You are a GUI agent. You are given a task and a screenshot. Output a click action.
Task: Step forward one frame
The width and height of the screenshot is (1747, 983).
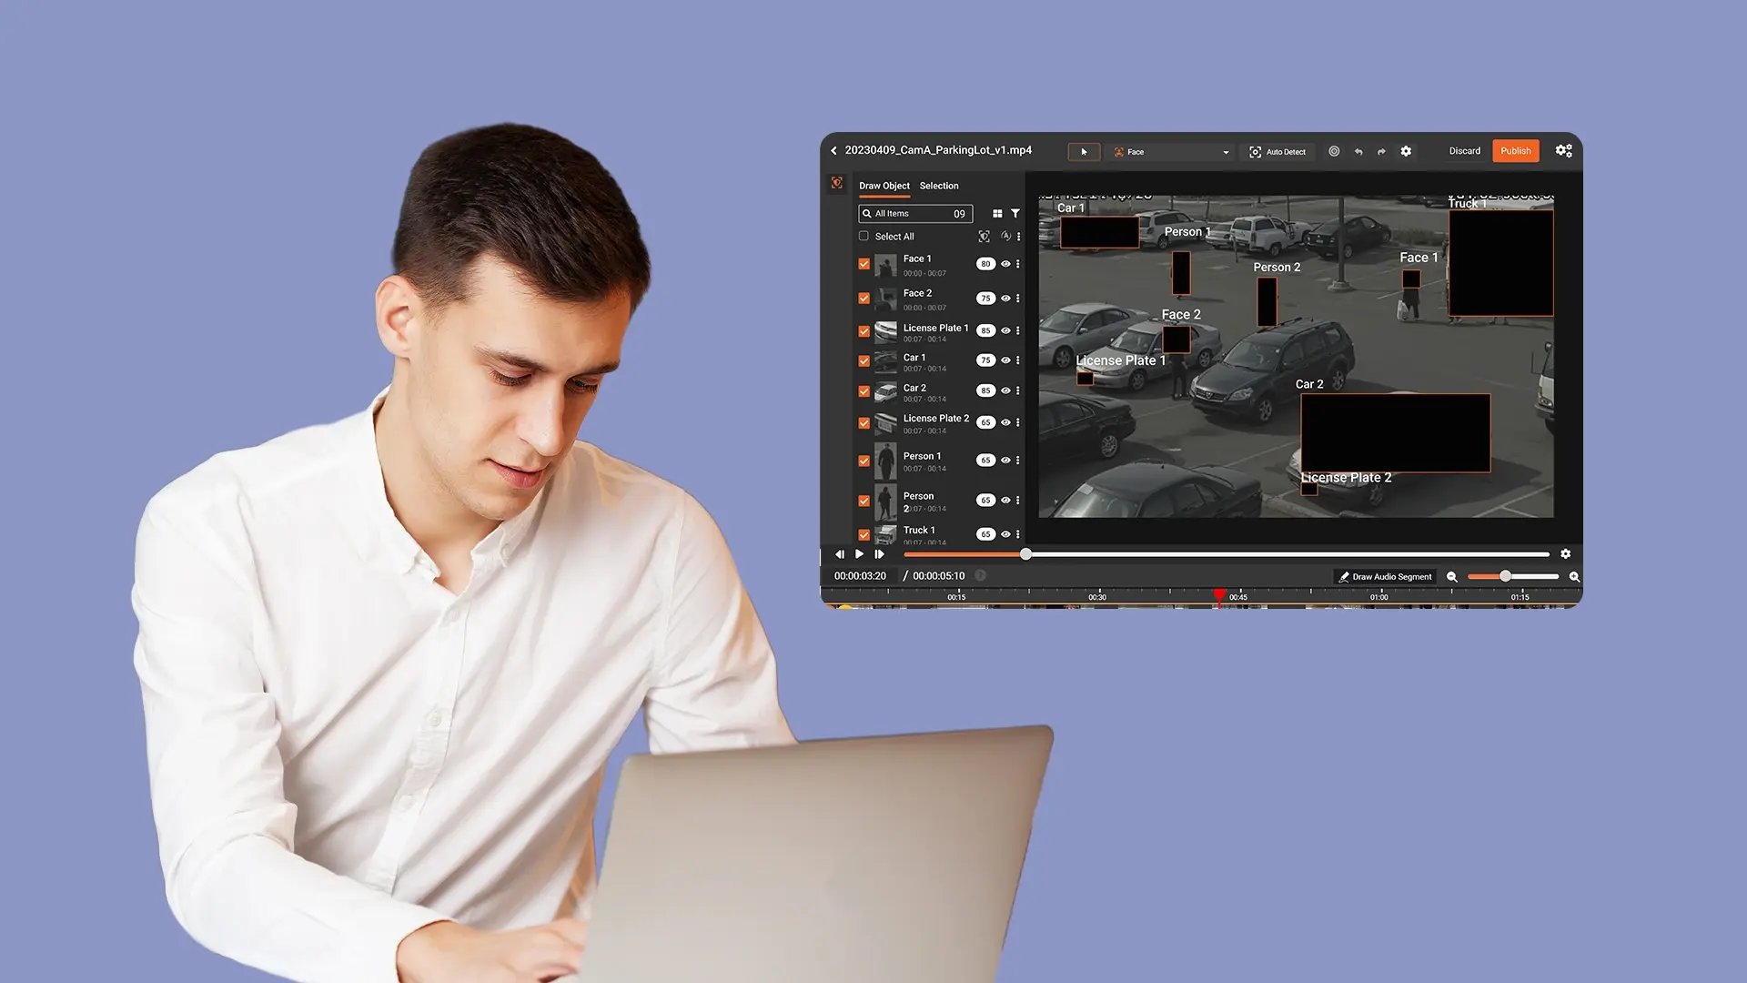tap(879, 554)
